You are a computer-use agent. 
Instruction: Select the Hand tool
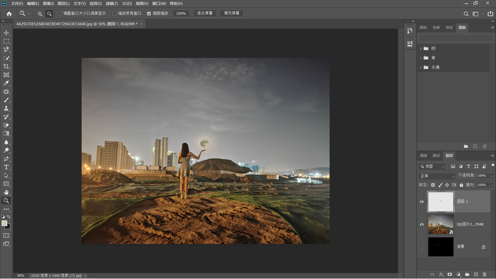coord(6,192)
